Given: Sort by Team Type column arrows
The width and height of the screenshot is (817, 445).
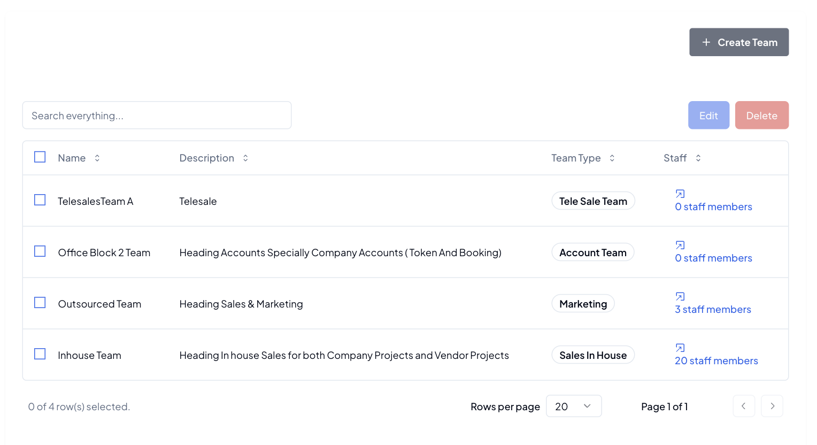Looking at the screenshot, I should click(x=612, y=158).
